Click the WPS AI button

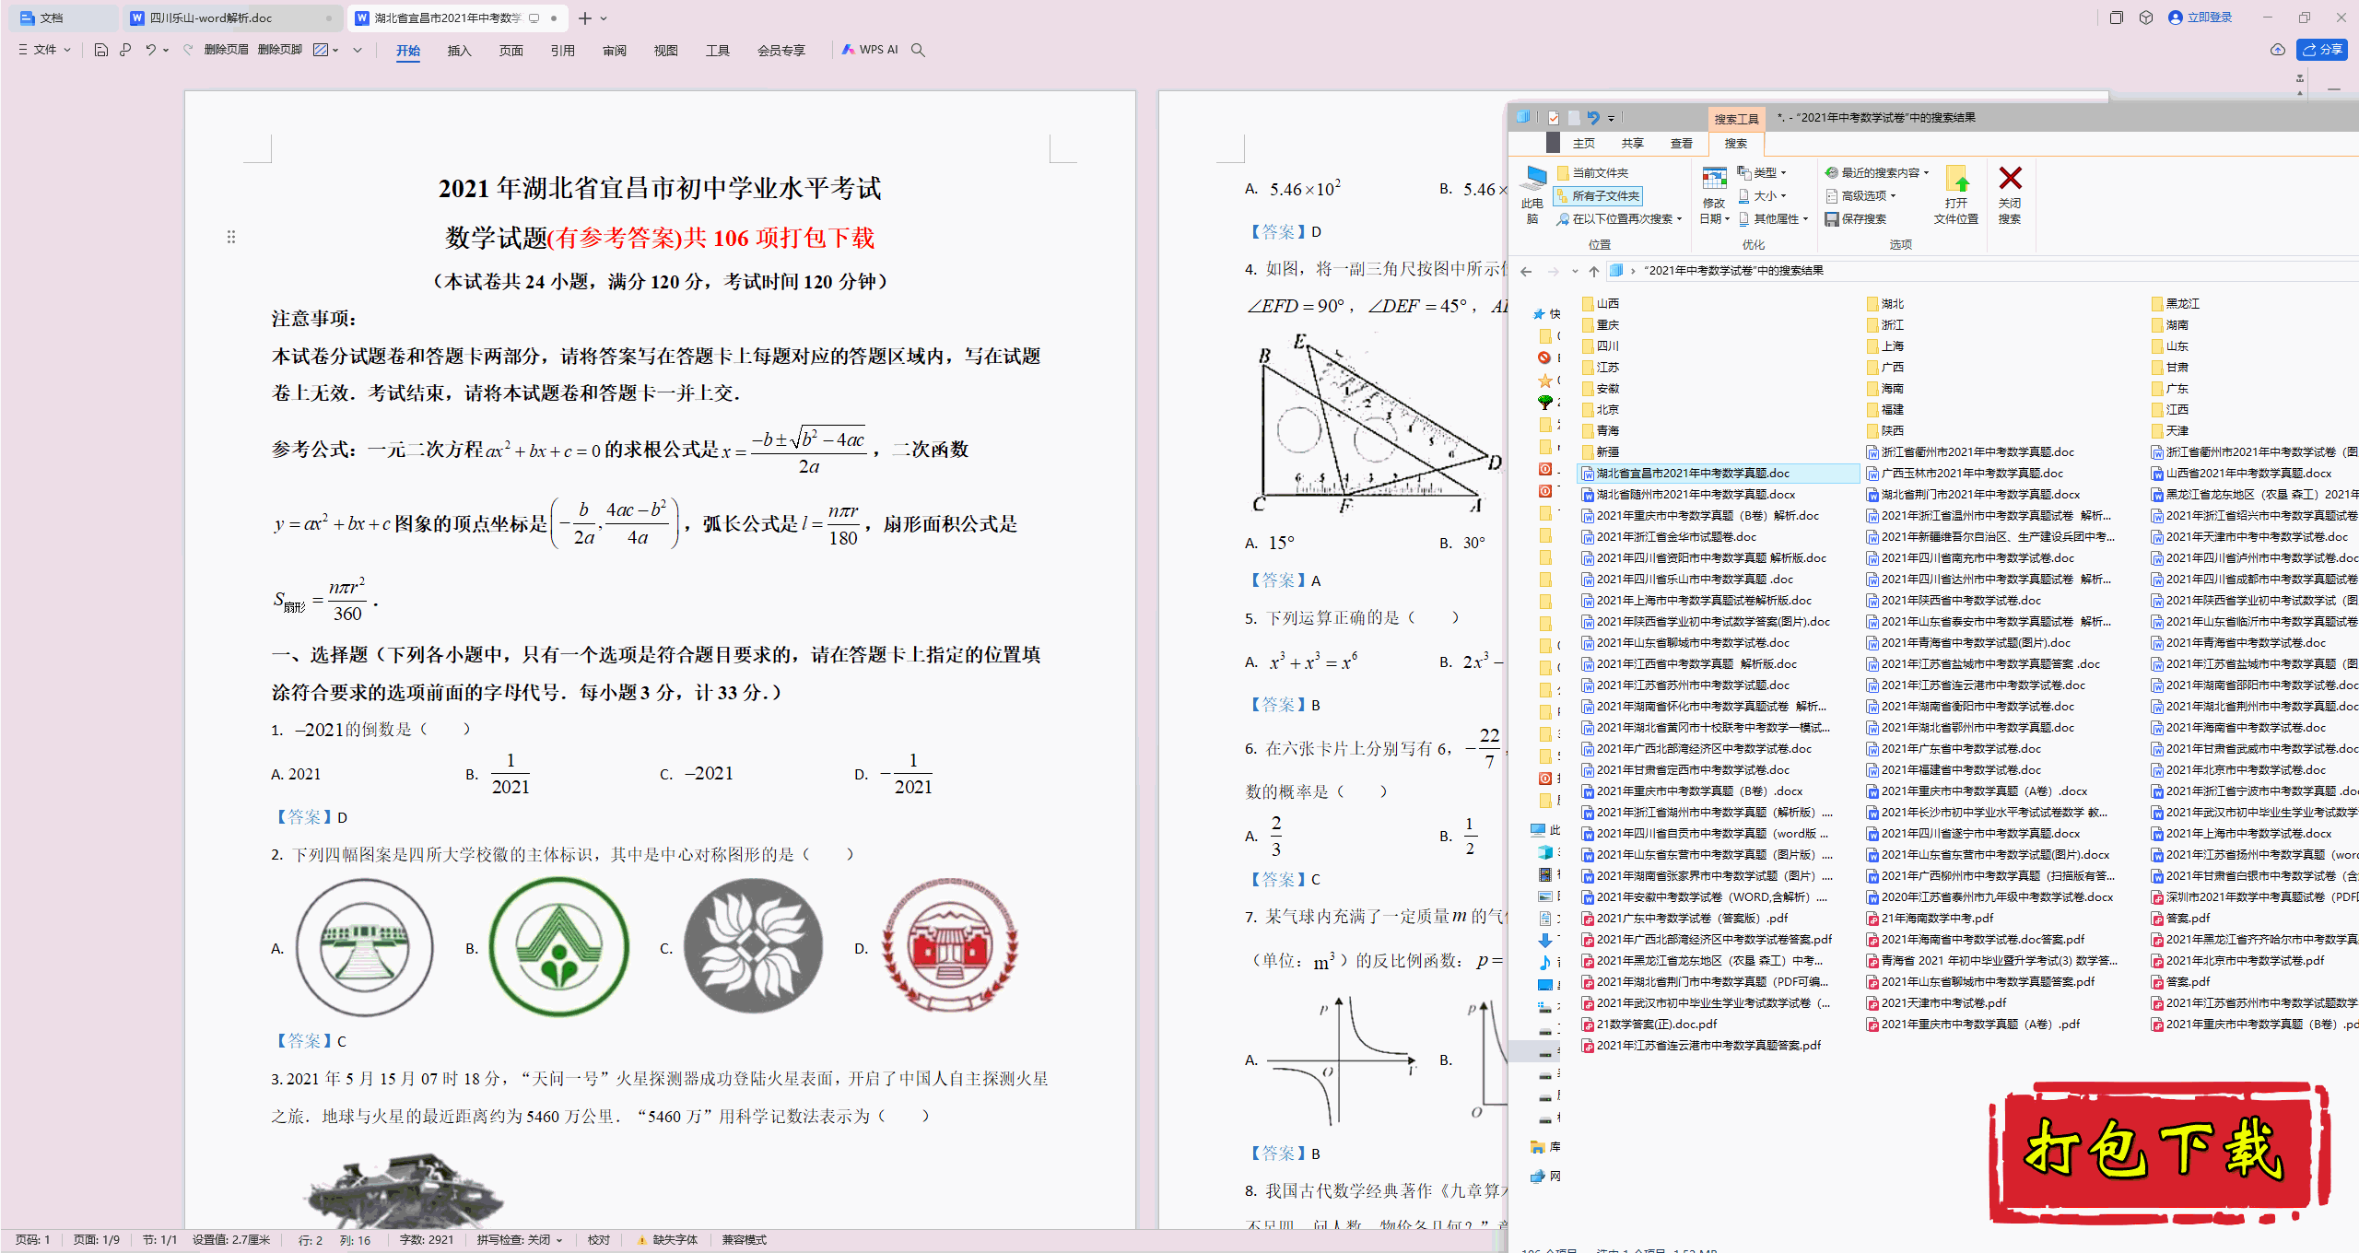click(870, 50)
